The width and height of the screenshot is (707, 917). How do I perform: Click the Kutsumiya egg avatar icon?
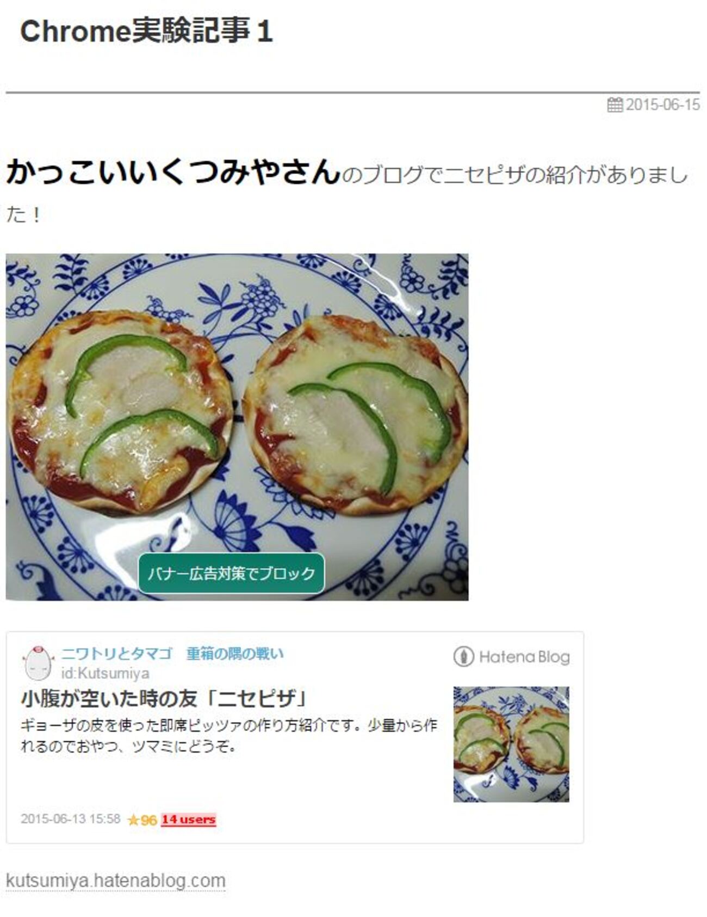pyautogui.click(x=38, y=662)
